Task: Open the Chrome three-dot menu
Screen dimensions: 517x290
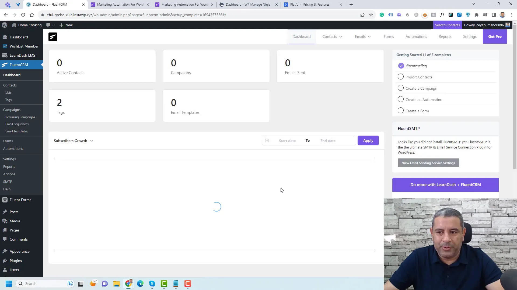Action: pyautogui.click(x=511, y=15)
